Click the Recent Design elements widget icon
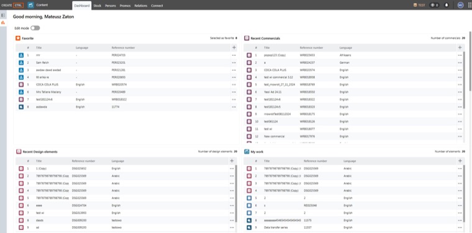 tap(19, 152)
